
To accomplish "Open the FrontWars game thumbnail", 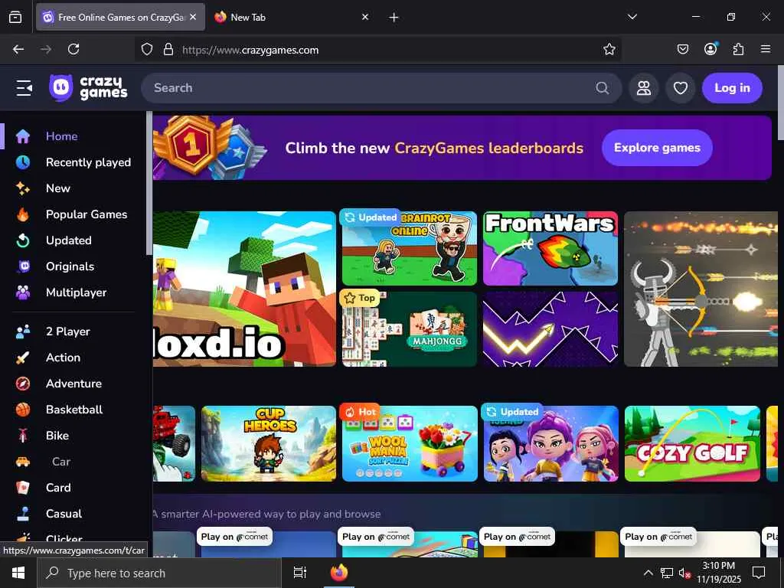I will tap(550, 249).
